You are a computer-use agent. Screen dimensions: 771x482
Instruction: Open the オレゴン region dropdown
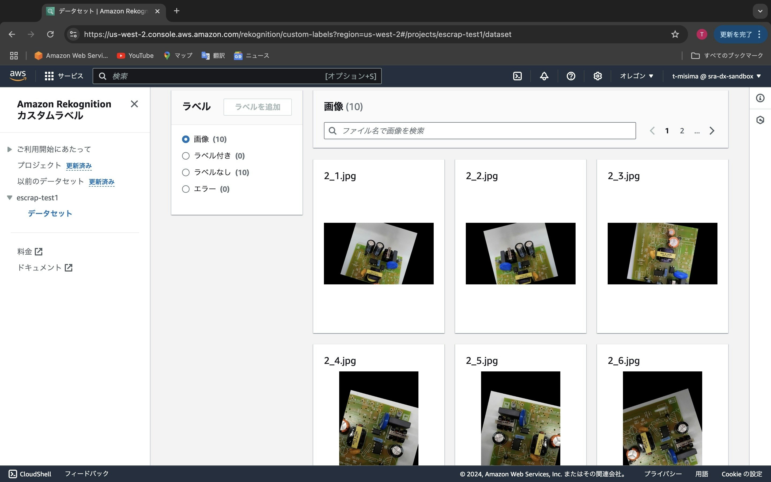(636, 76)
